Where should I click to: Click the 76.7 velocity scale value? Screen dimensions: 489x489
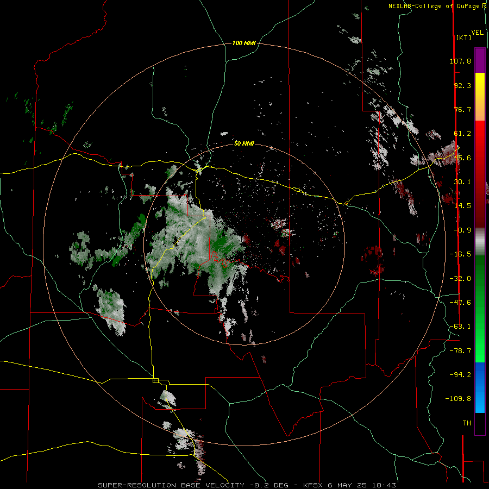click(x=462, y=109)
